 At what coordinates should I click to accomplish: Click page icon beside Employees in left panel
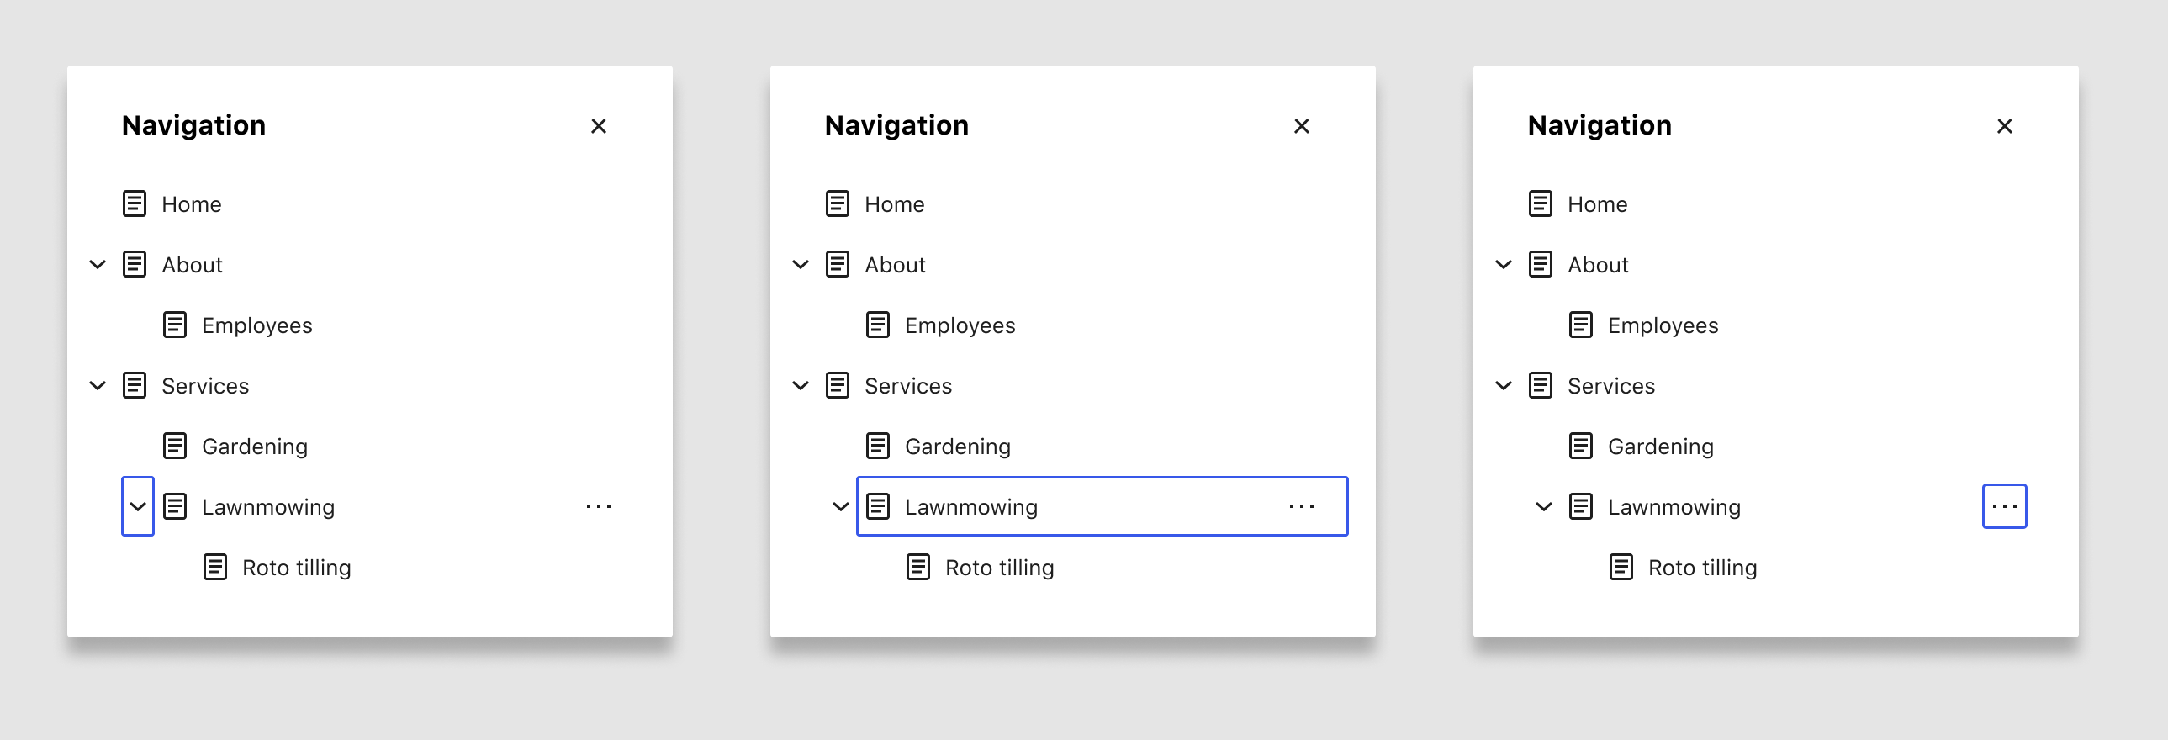(175, 325)
